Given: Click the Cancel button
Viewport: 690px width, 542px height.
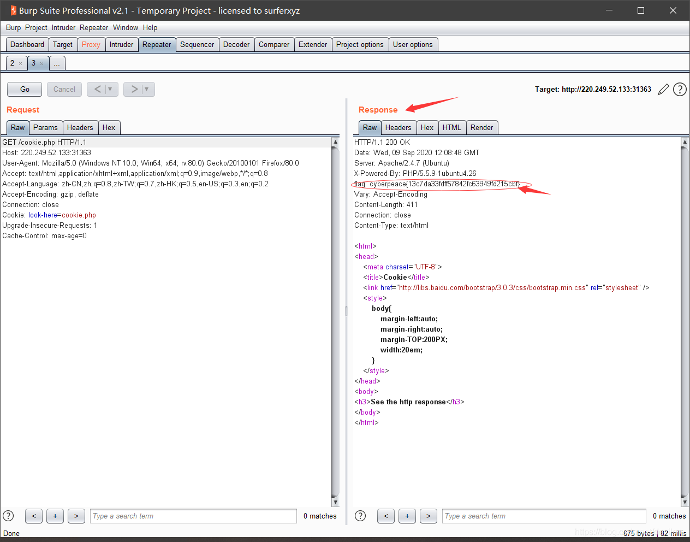Looking at the screenshot, I should pyautogui.click(x=64, y=89).
